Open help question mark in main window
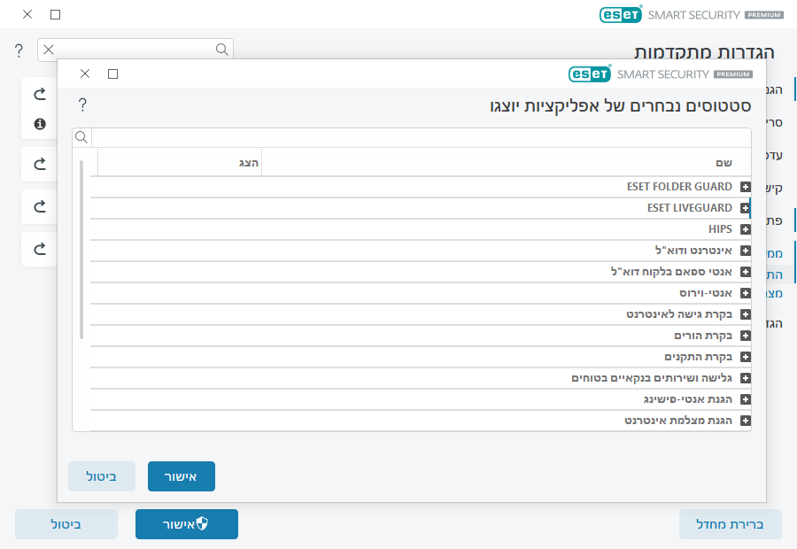The image size is (797, 549). (x=19, y=50)
